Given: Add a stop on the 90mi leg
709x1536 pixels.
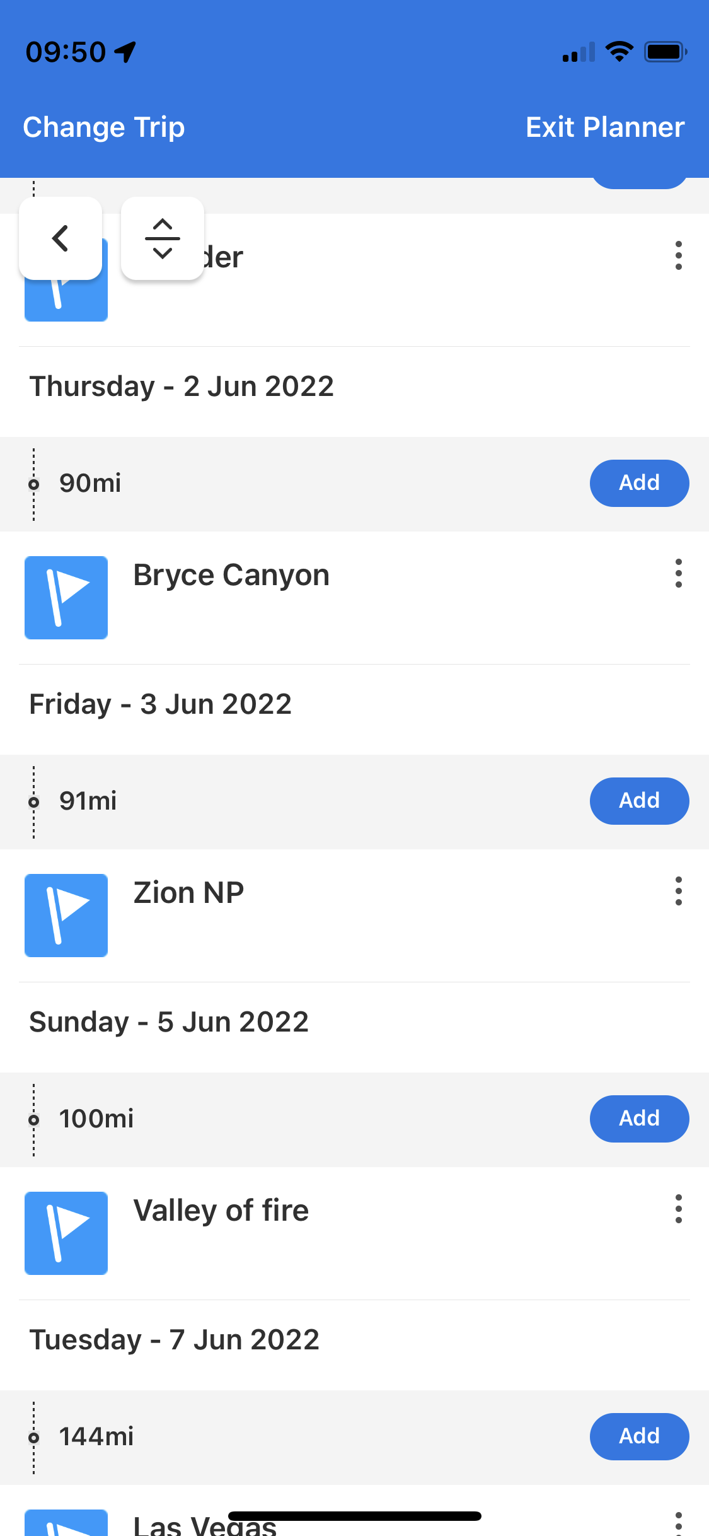Looking at the screenshot, I should click(639, 483).
